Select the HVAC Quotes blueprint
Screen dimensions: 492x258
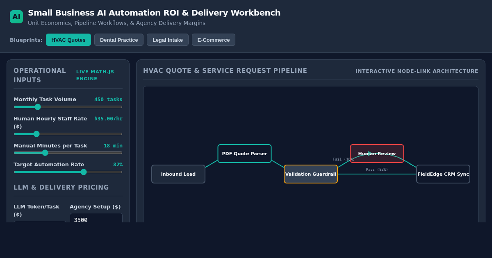point(68,40)
